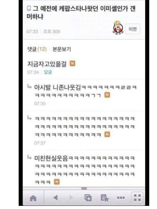The width and height of the screenshot is (157, 209).
Task: Pull the toolbar handle grip lines
Action: point(84,188)
